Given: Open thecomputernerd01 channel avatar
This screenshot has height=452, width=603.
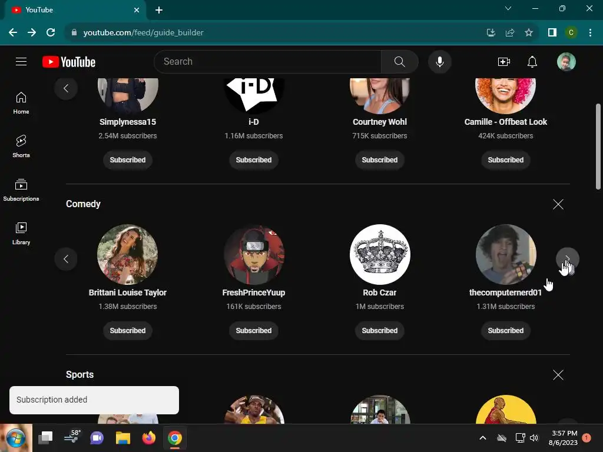Looking at the screenshot, I should click(x=506, y=254).
